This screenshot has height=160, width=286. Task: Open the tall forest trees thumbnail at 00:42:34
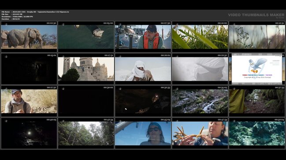[86, 133]
